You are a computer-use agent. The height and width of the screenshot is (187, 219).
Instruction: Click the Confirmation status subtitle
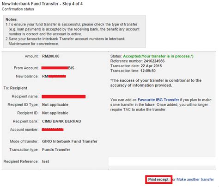pos(18,9)
